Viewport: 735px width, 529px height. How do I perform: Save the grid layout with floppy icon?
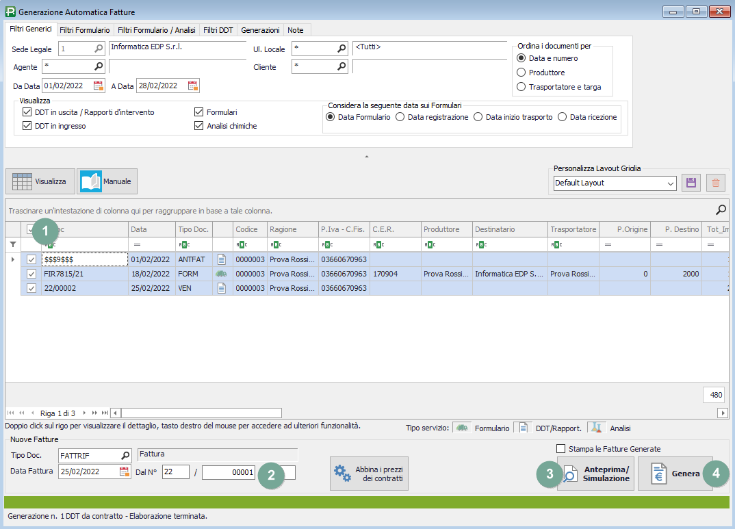coord(691,183)
